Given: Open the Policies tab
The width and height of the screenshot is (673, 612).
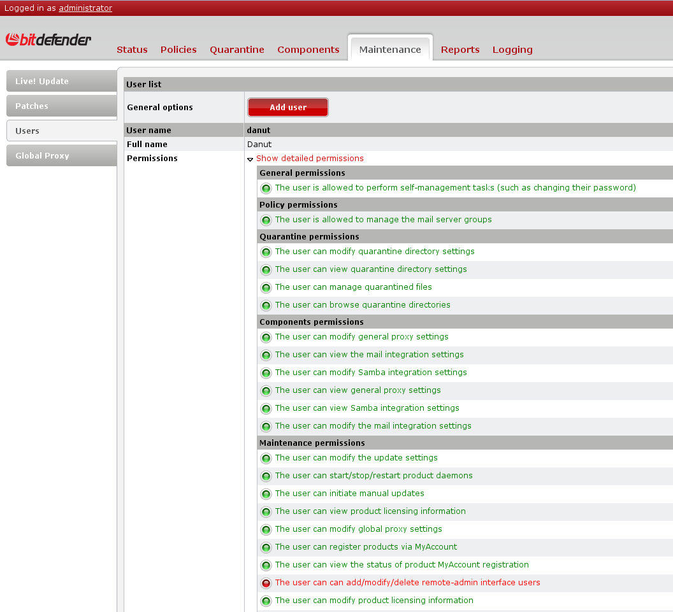Looking at the screenshot, I should click(178, 50).
